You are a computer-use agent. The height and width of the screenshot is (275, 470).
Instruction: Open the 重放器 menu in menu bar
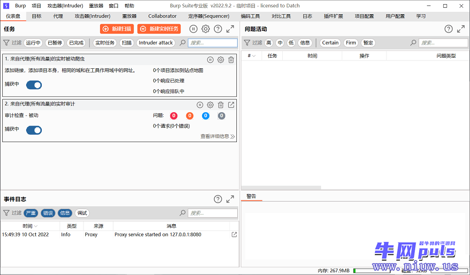[x=96, y=5]
